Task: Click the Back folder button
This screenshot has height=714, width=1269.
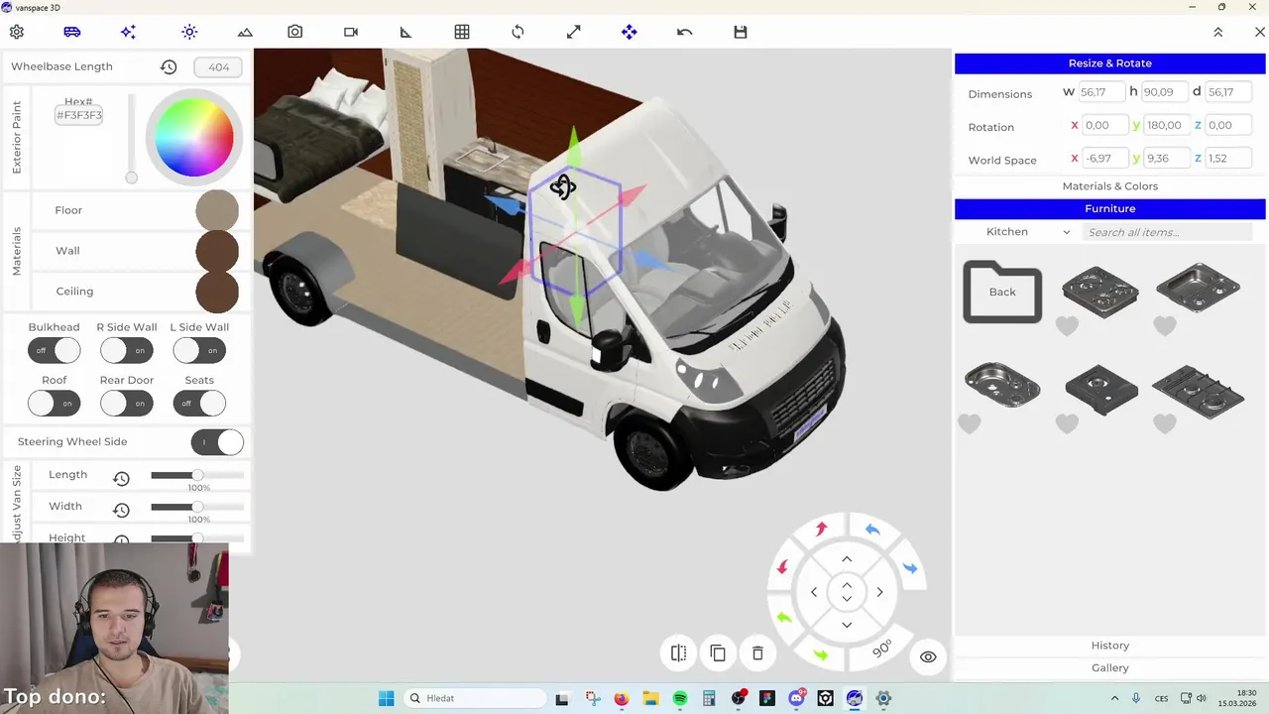Action: click(x=1002, y=292)
